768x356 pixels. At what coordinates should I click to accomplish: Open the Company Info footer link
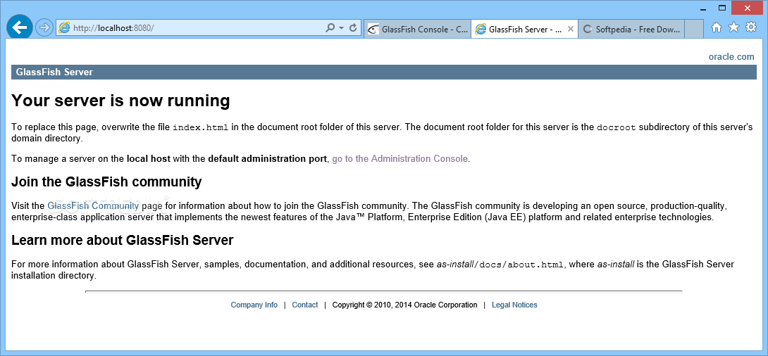(254, 305)
